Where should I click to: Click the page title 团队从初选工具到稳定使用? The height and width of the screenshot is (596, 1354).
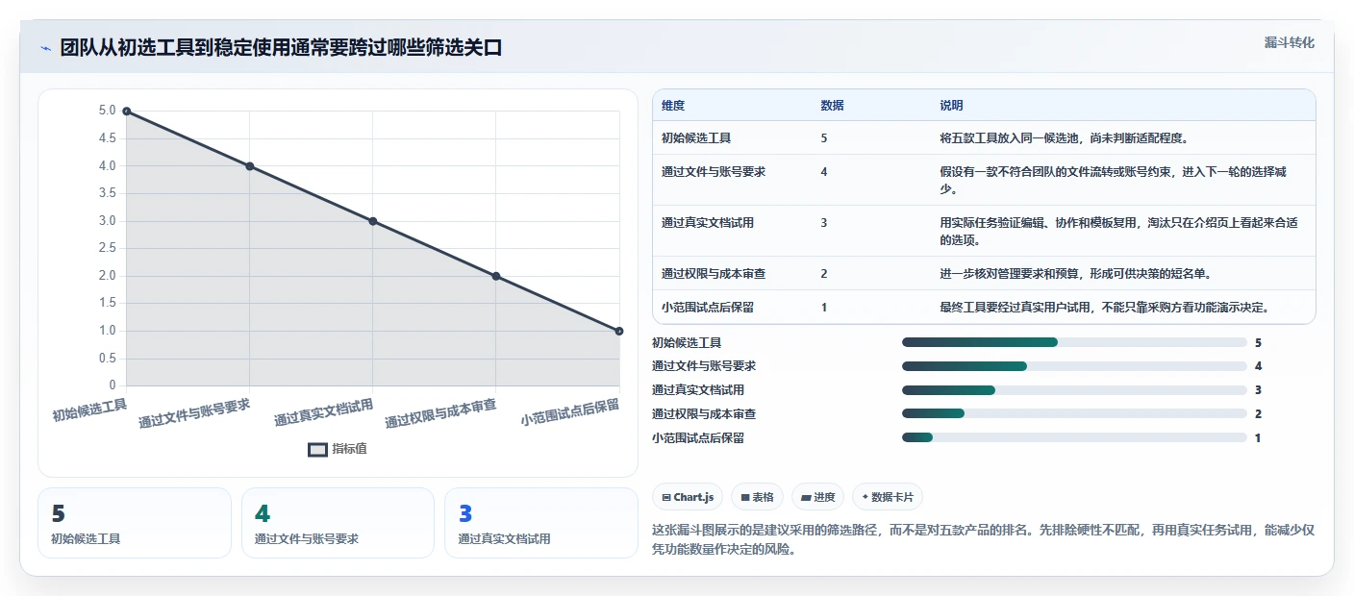point(281,48)
